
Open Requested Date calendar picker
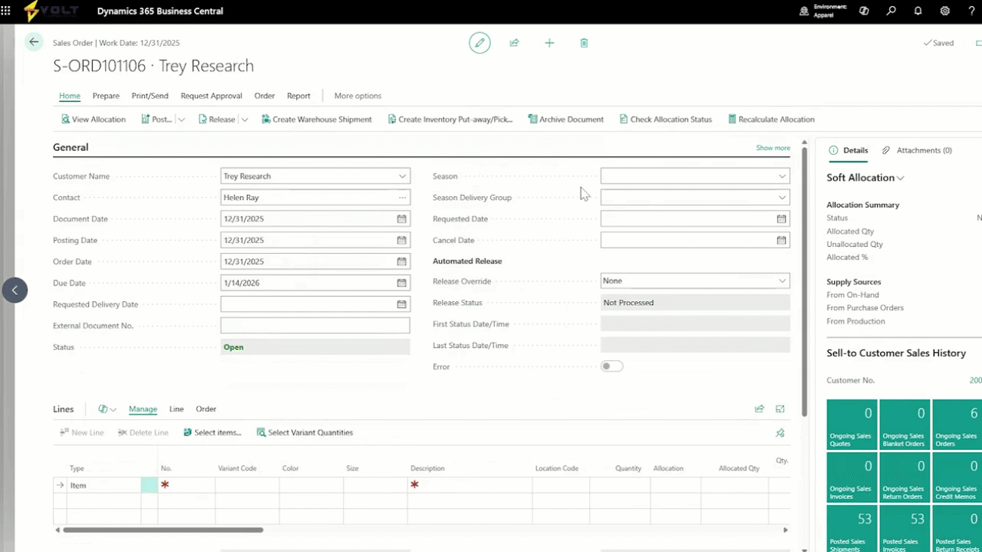tap(782, 219)
